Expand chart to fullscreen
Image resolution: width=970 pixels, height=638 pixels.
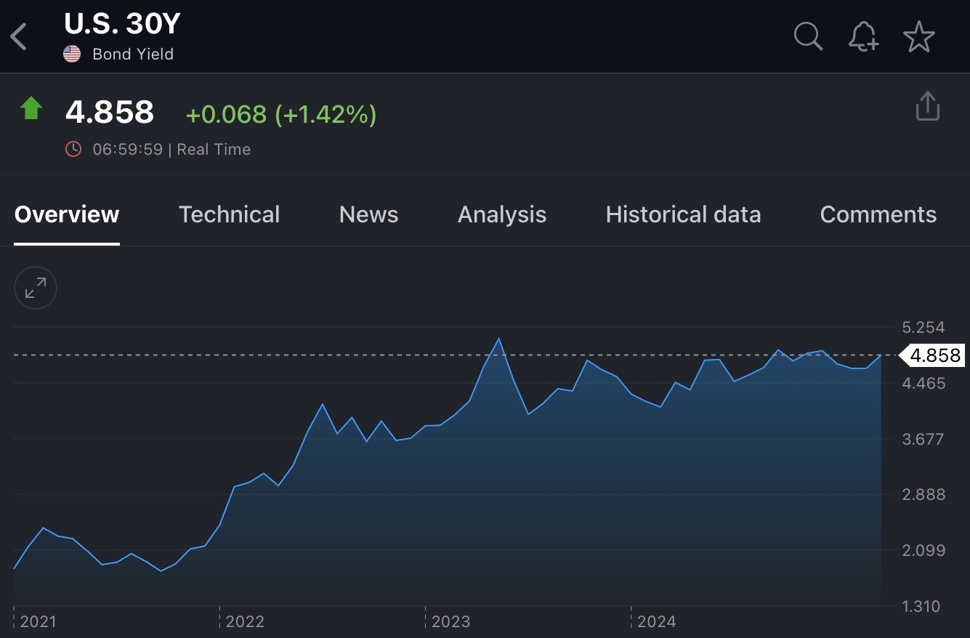point(36,288)
